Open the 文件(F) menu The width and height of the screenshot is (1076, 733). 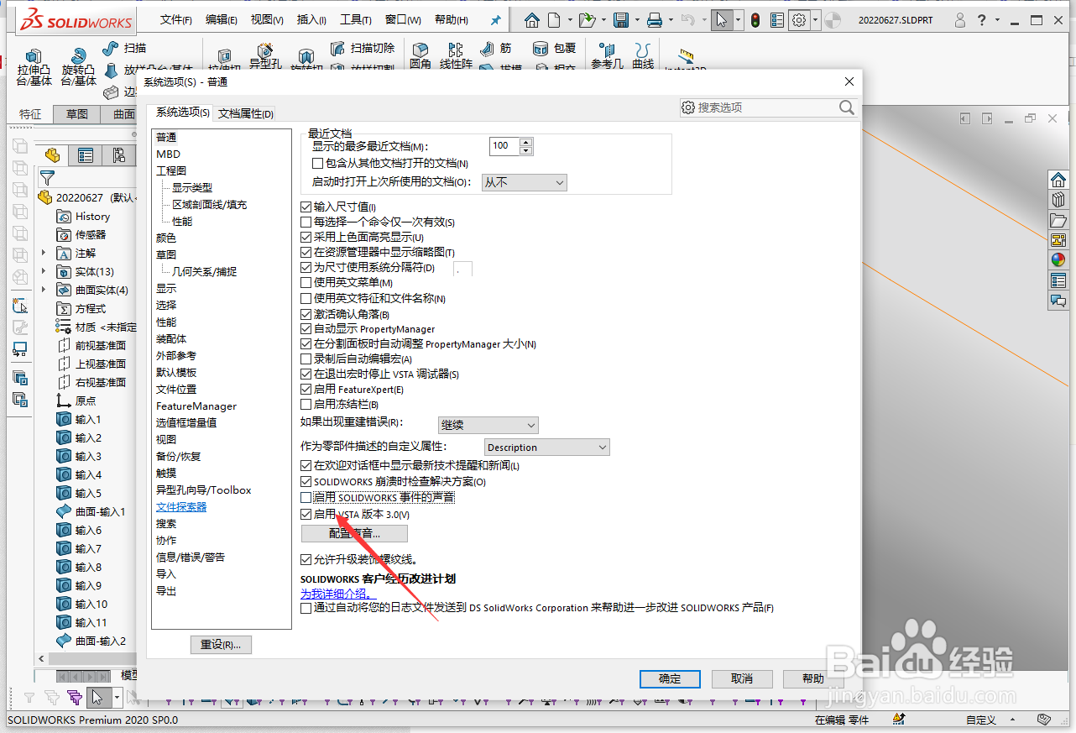[x=176, y=20]
